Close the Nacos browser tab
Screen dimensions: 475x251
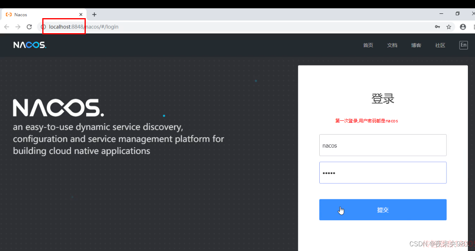pos(81,15)
